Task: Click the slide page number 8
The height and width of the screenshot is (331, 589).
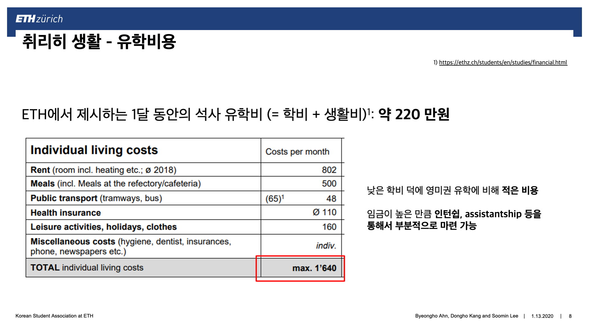Action: [x=570, y=316]
